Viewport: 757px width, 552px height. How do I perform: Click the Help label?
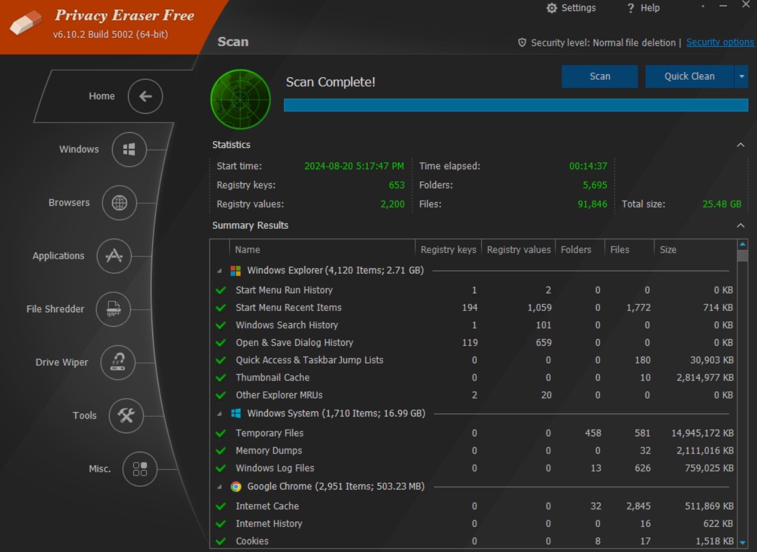tap(650, 8)
